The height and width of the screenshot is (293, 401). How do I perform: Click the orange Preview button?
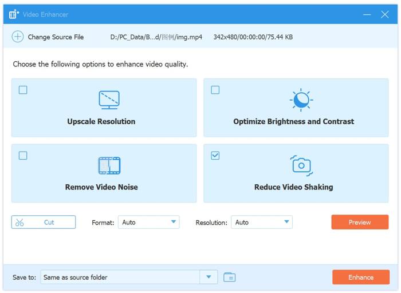360,222
